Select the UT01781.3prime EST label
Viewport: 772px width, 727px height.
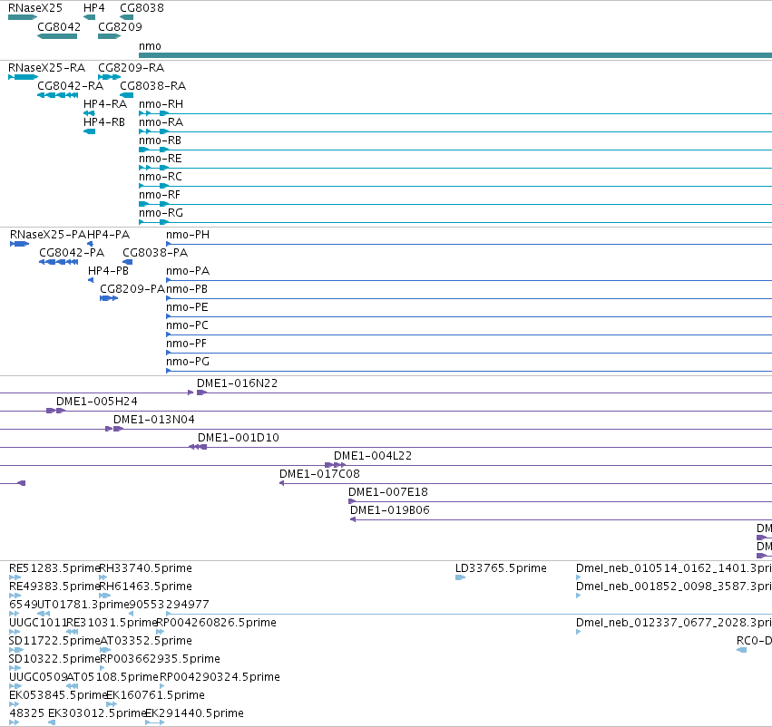83,605
